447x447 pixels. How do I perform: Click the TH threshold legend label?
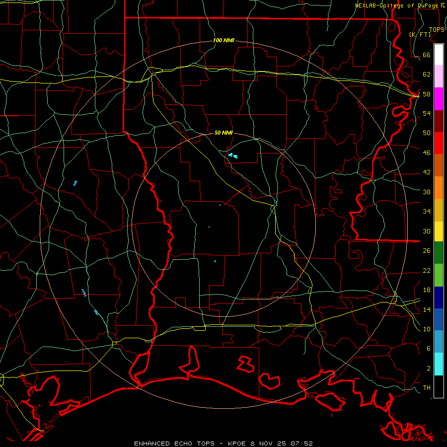coord(427,387)
